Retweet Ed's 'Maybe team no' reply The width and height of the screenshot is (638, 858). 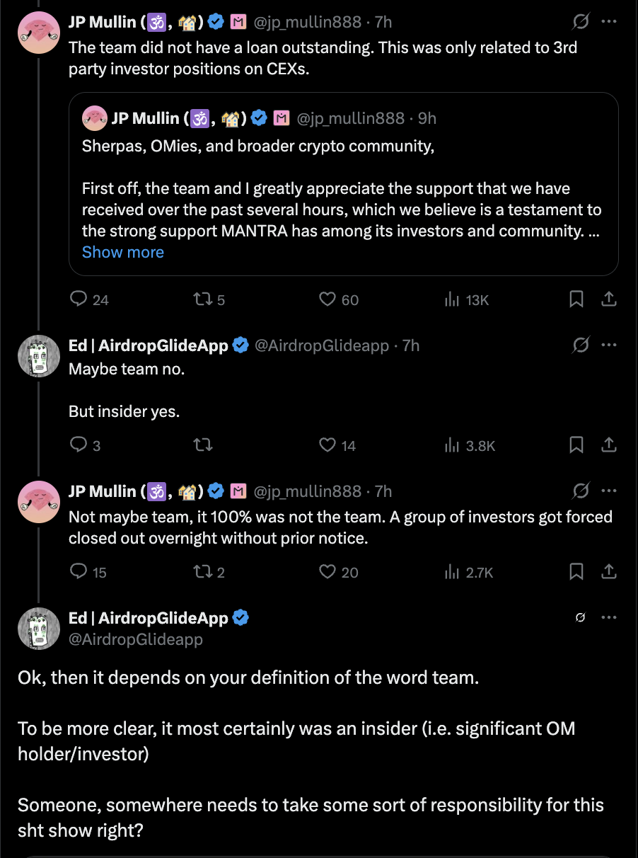203,445
